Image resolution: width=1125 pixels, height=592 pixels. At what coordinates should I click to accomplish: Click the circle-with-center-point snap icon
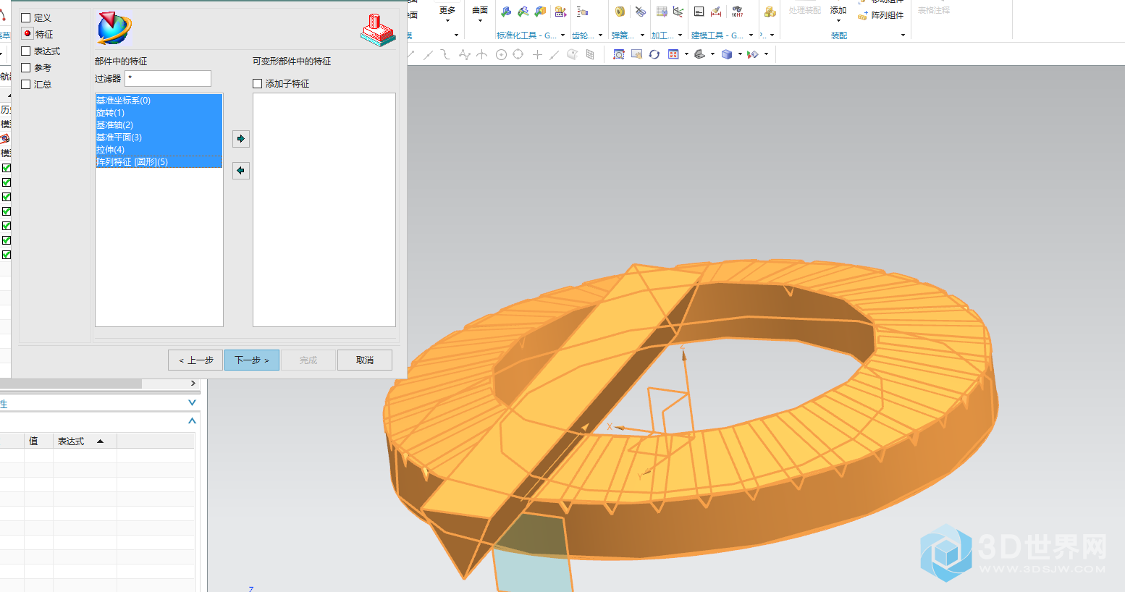(x=501, y=54)
